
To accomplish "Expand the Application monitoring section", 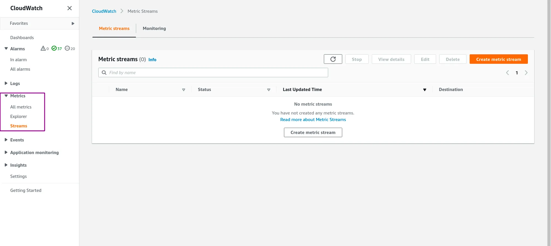I will click(6, 152).
